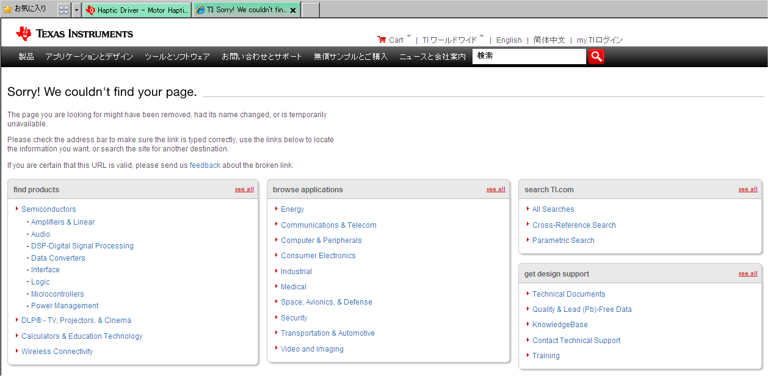Open 無償サンプルとご購入 menu

click(x=351, y=56)
